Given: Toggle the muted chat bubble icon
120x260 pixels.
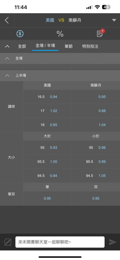Looking at the screenshot, I should tap(8, 242).
